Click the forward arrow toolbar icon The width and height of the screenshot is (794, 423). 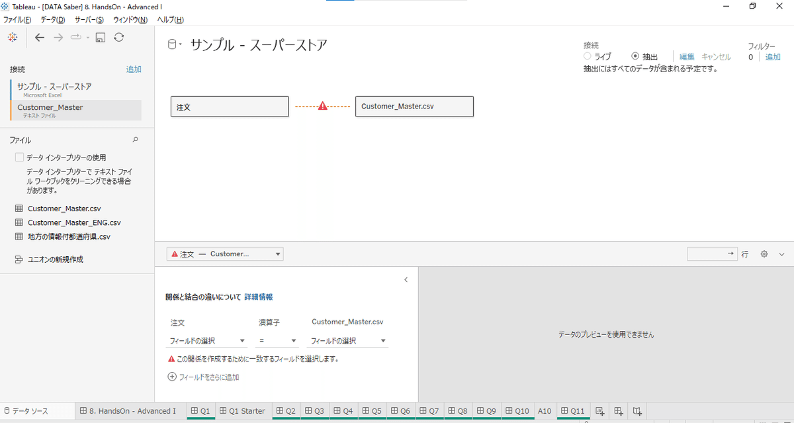pyautogui.click(x=58, y=38)
